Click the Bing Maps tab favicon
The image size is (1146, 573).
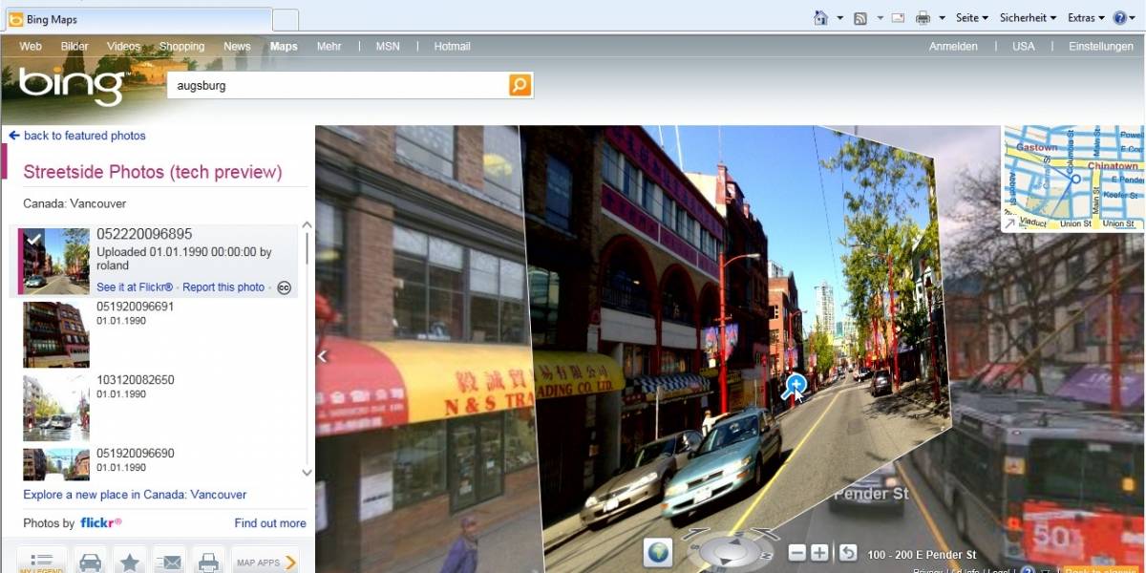coord(15,20)
